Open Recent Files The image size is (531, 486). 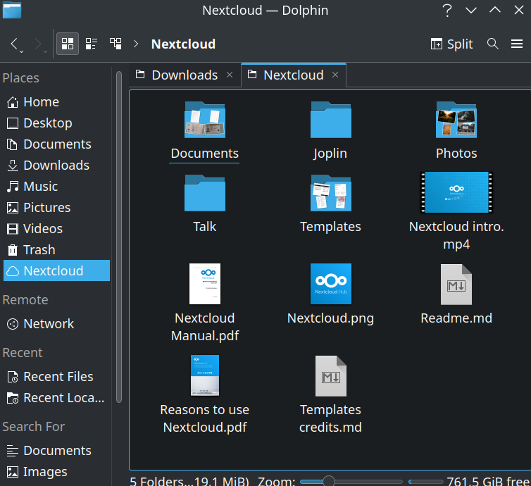[56, 377]
